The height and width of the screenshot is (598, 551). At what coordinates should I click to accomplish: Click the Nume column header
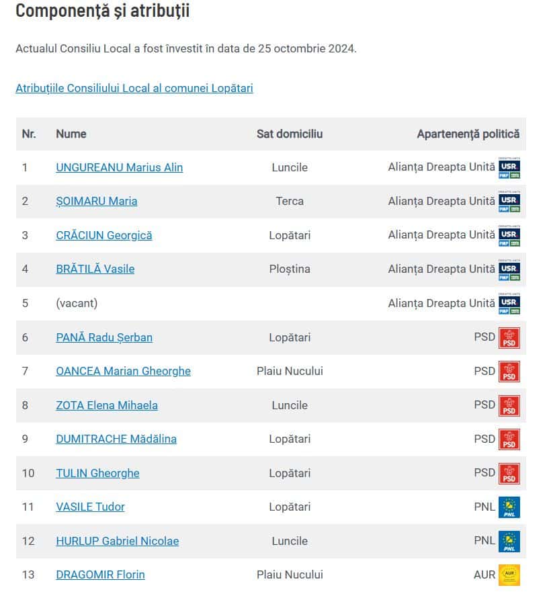coord(71,134)
